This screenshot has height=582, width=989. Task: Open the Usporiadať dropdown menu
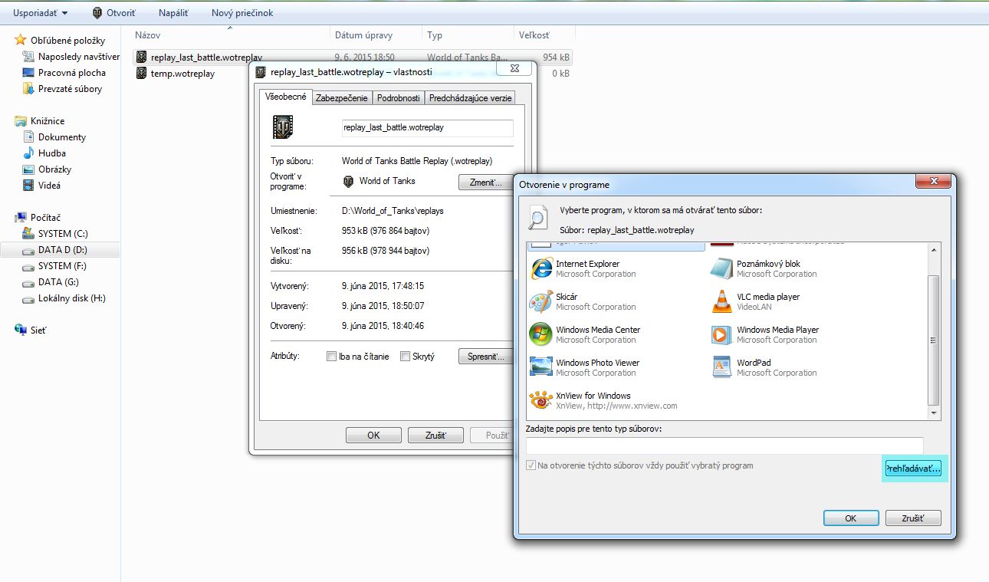pyautogui.click(x=40, y=13)
